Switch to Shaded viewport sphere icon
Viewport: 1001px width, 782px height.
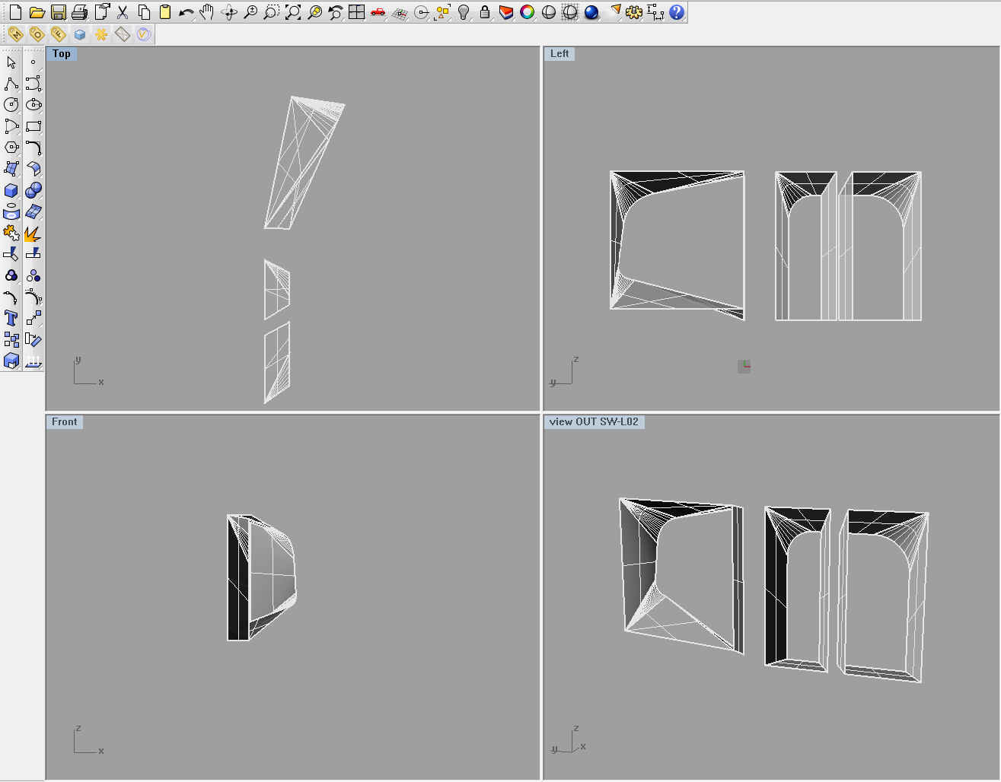click(548, 12)
